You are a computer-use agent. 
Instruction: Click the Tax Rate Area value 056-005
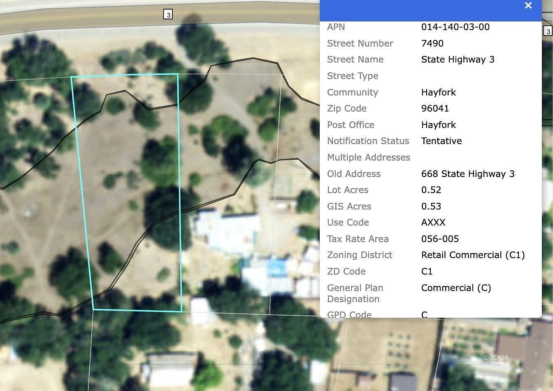click(440, 239)
